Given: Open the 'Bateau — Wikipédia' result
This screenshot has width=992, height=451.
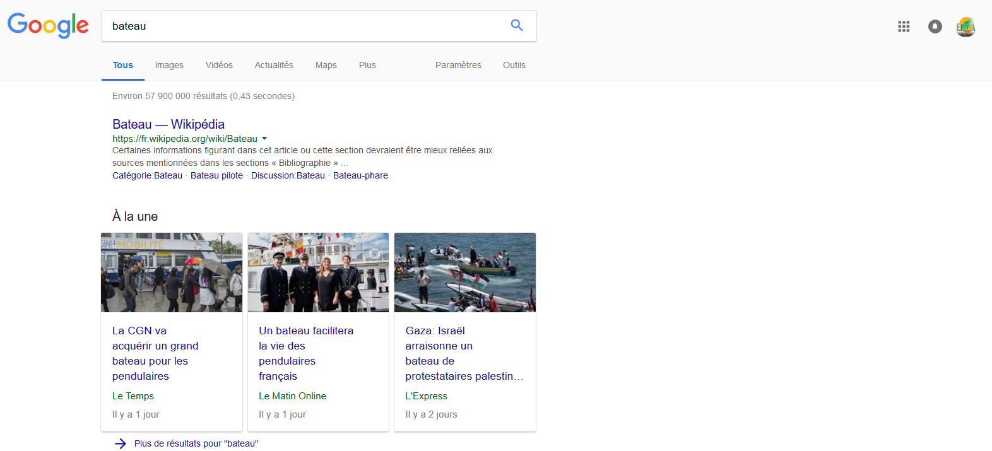Looking at the screenshot, I should (168, 124).
